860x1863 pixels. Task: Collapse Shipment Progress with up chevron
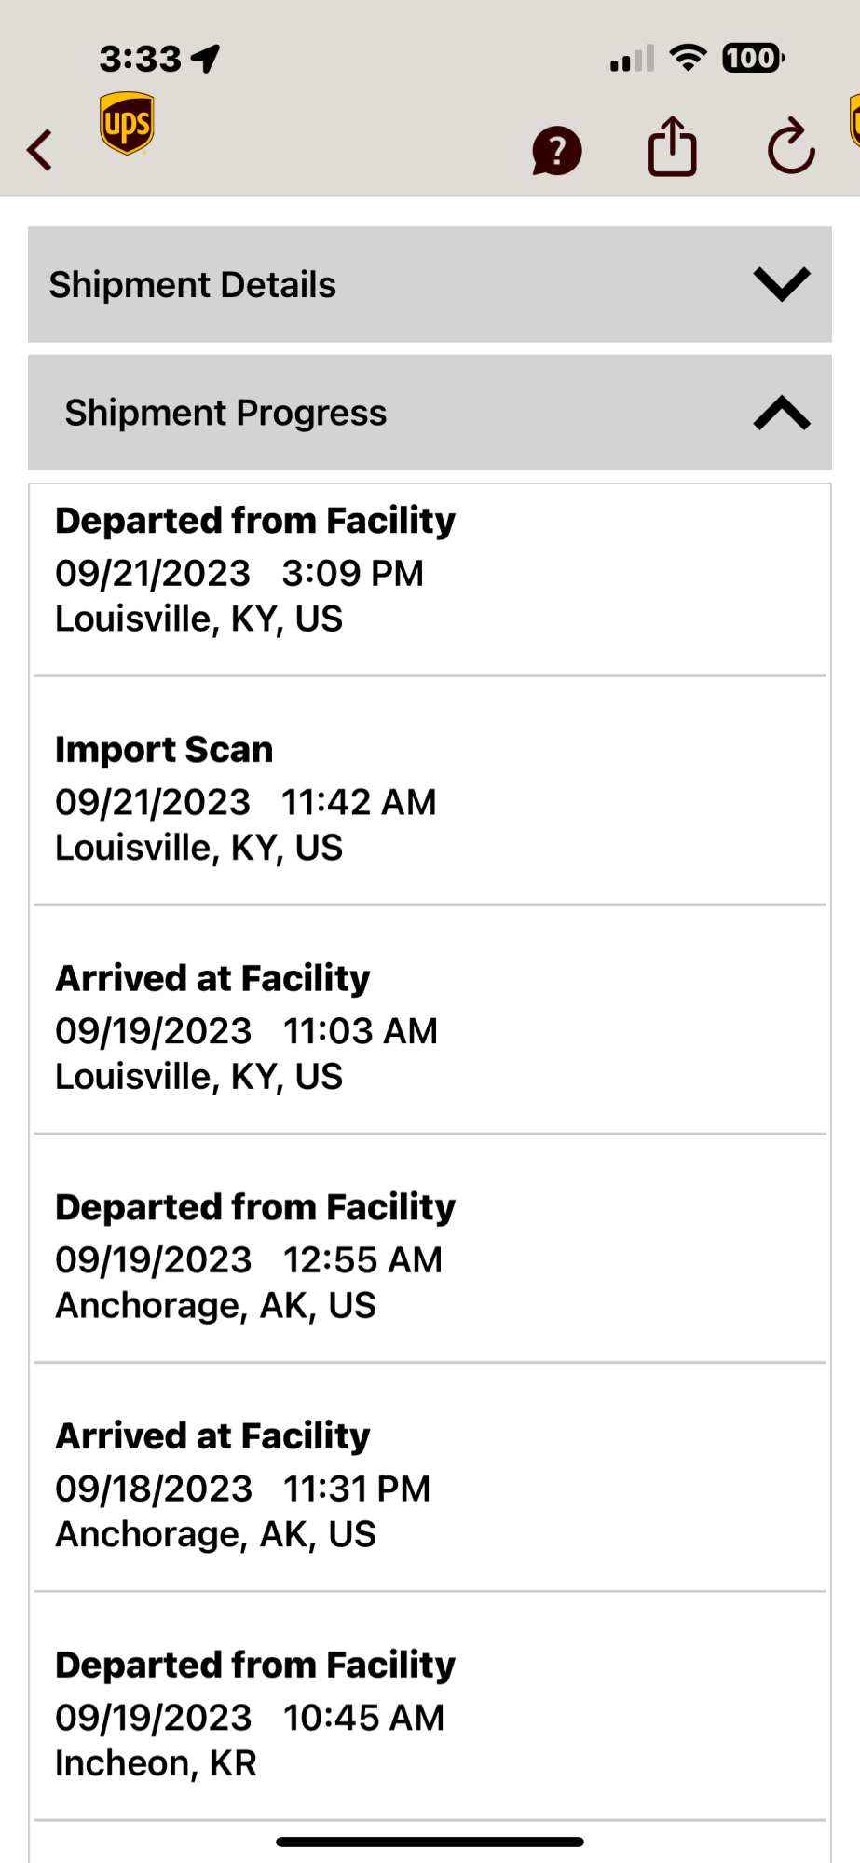click(781, 413)
